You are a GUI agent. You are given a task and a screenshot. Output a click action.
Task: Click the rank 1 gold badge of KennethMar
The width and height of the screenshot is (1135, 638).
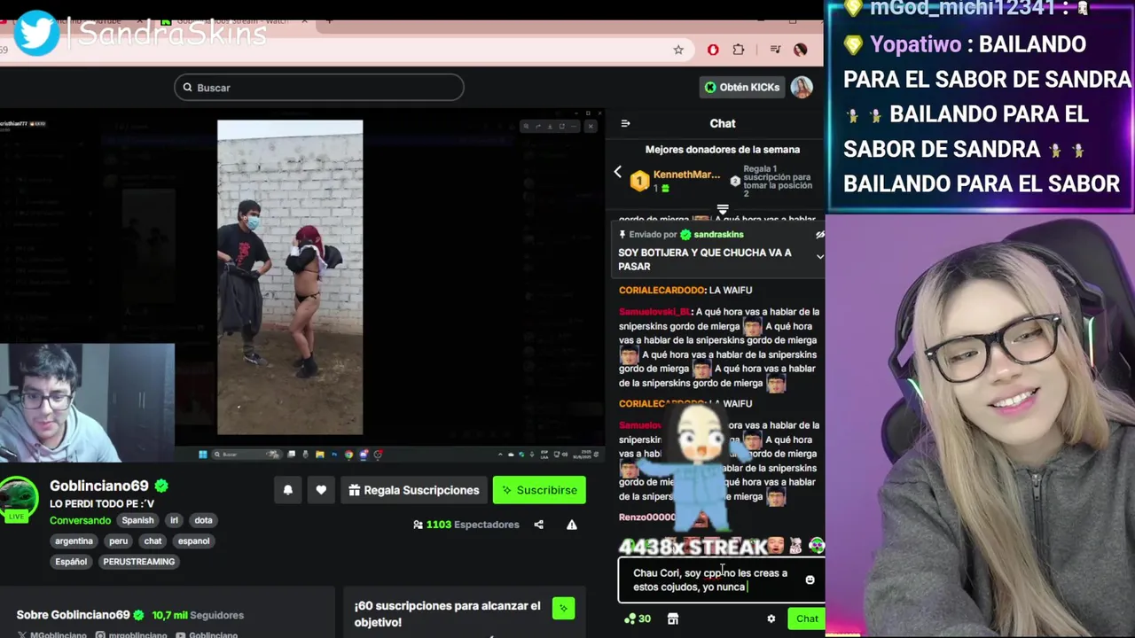pyautogui.click(x=639, y=182)
